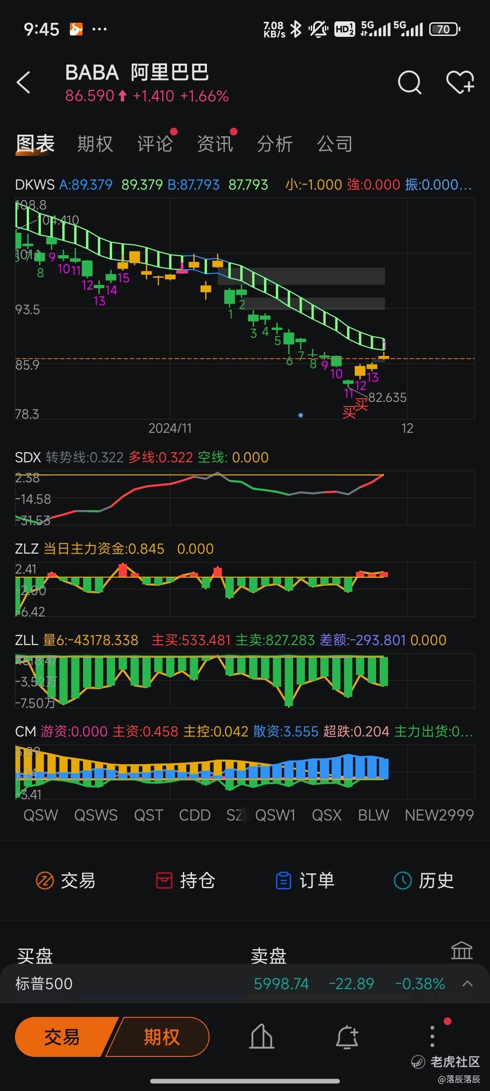The image size is (490, 1091).
Task: Expand the S&P 500 index bar
Action: point(467,984)
